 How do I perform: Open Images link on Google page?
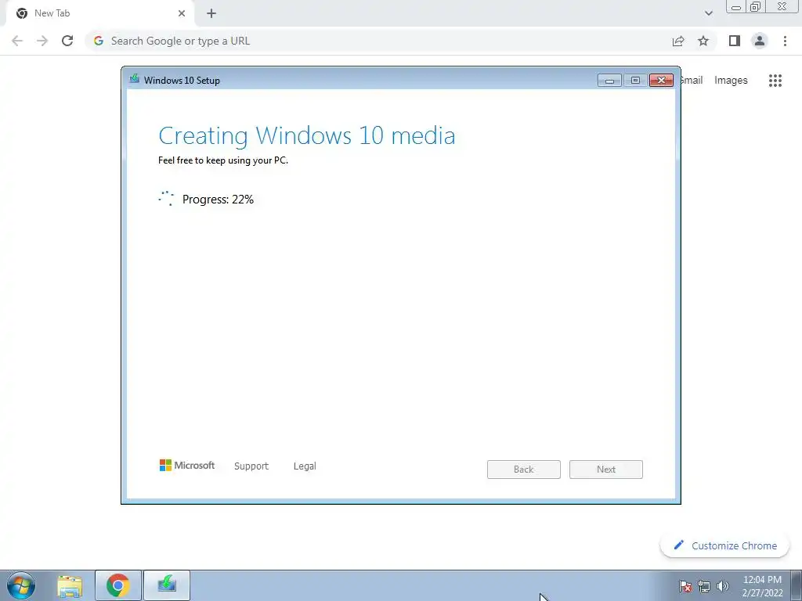click(731, 81)
